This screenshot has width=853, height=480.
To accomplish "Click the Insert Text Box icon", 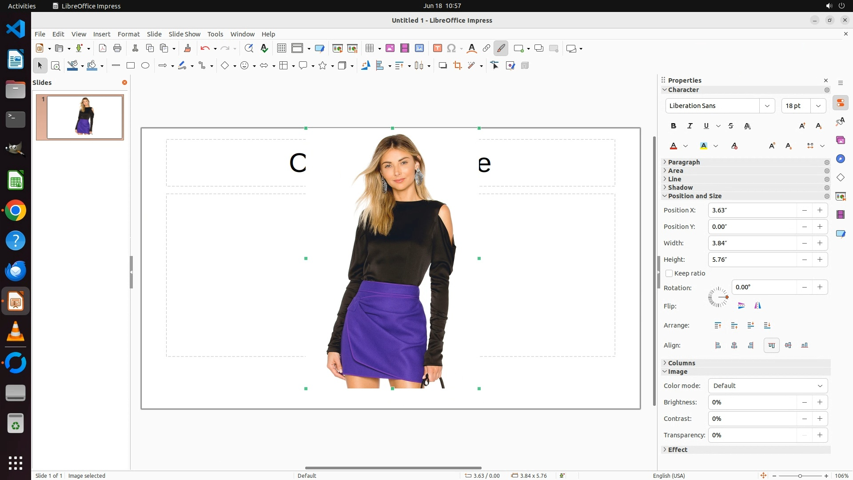I will (x=437, y=48).
